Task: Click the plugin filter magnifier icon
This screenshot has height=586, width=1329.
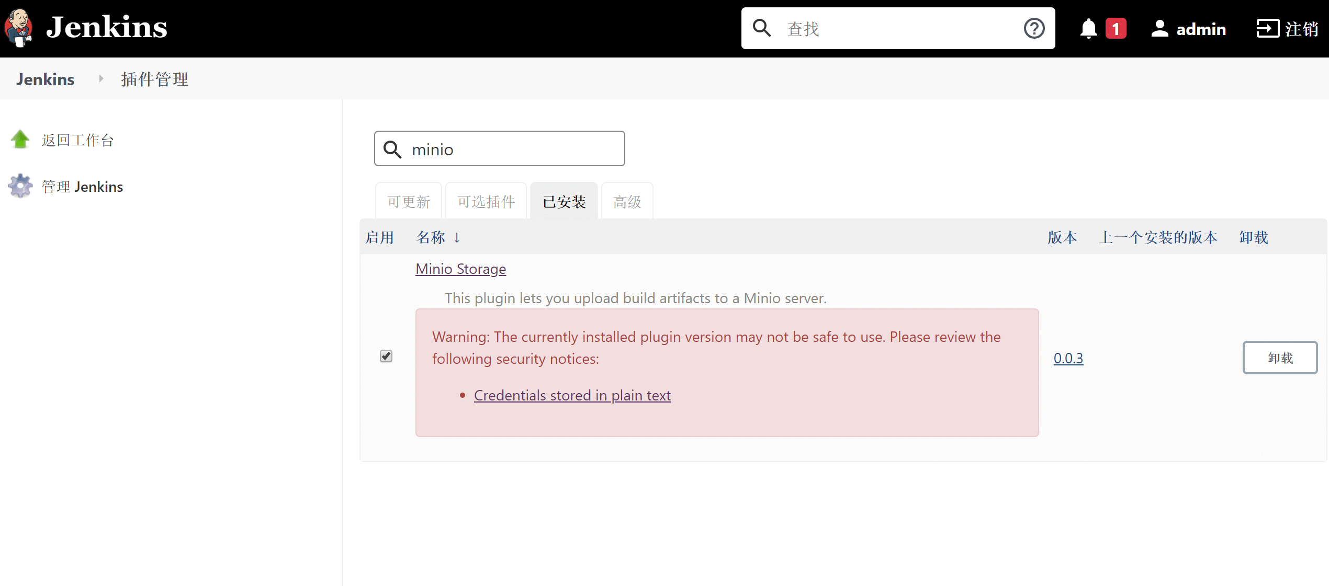Action: (x=392, y=150)
